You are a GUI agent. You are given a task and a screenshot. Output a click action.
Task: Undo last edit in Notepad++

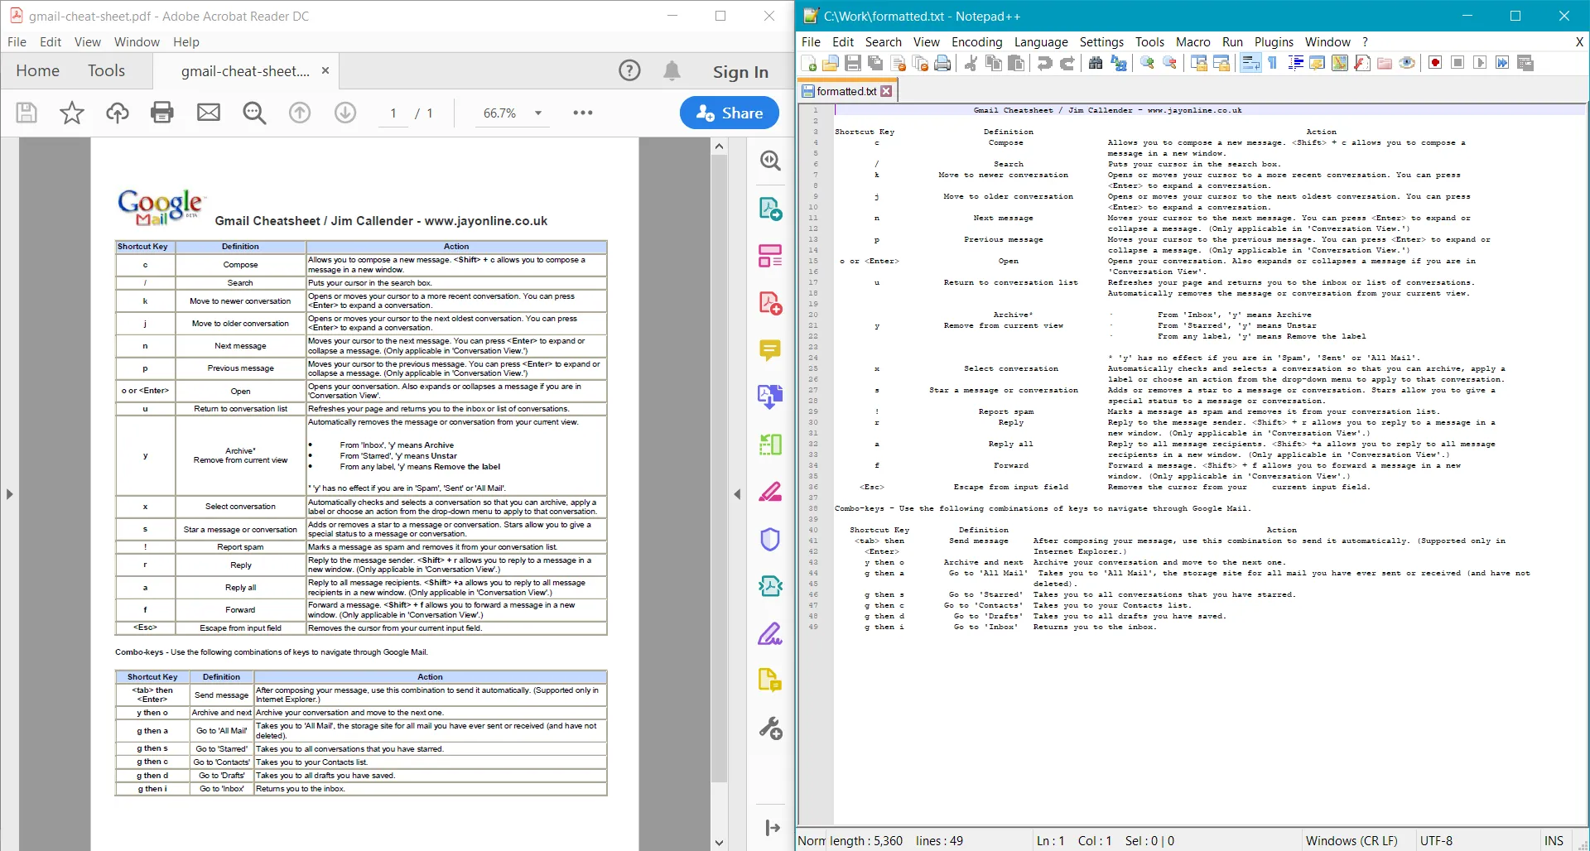[x=1045, y=64]
